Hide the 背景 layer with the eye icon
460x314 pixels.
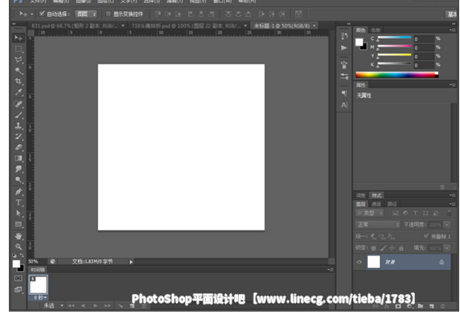tap(359, 262)
